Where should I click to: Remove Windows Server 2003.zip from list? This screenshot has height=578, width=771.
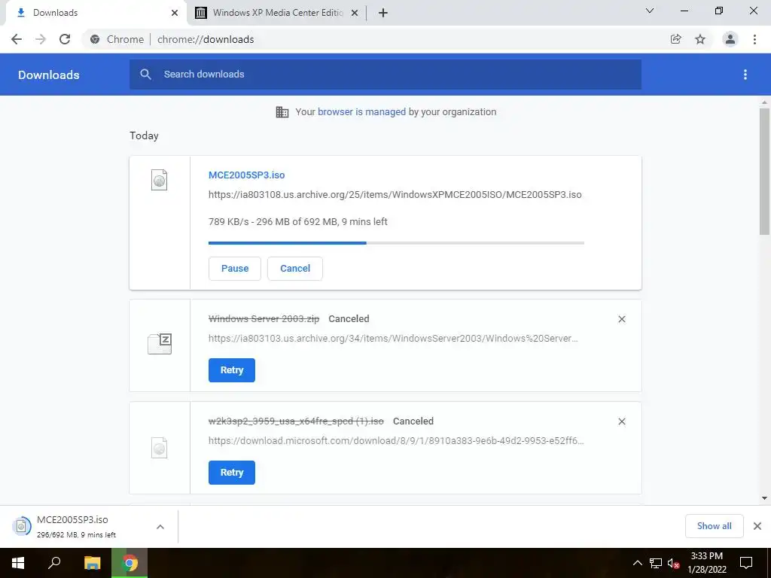click(x=622, y=319)
